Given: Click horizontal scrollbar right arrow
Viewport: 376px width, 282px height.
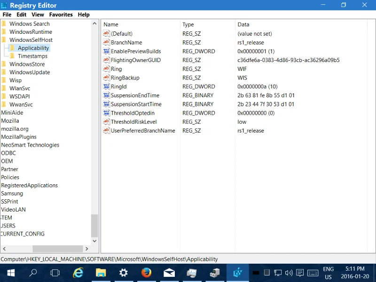Looking at the screenshot, I should pyautogui.click(x=87, y=249).
